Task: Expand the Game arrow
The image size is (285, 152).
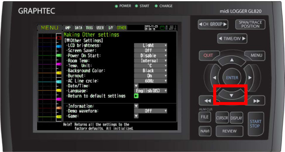Action: click(x=136, y=116)
